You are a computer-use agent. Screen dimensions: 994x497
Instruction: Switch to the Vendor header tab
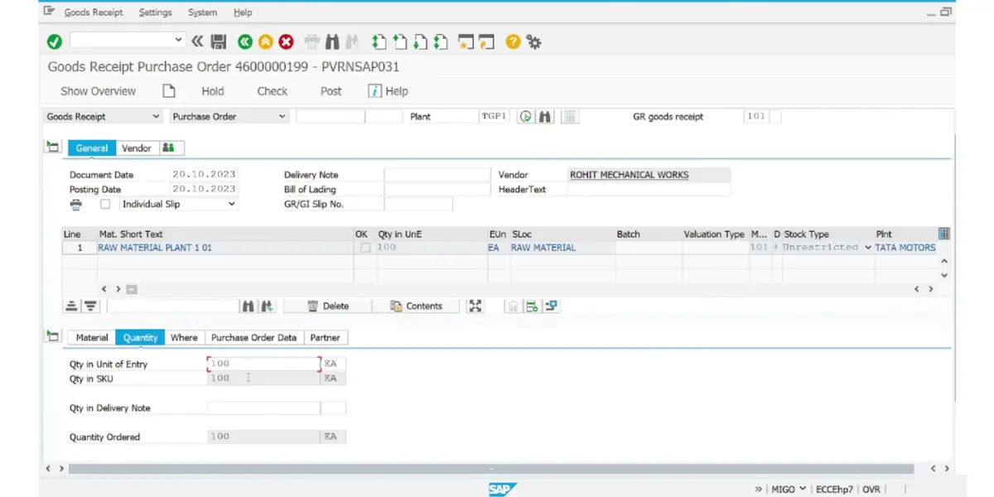pyautogui.click(x=137, y=148)
